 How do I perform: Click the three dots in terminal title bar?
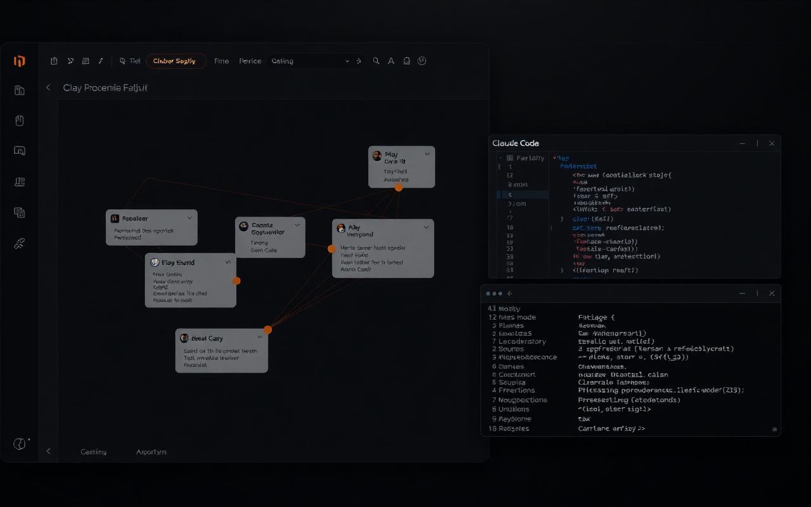click(x=494, y=293)
